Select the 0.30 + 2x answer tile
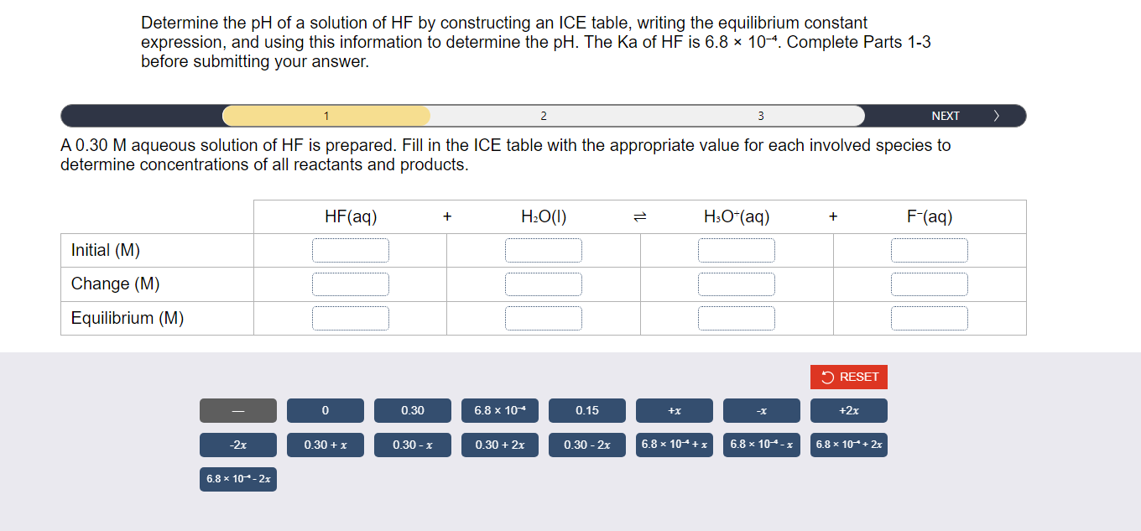The image size is (1141, 531). click(x=500, y=445)
